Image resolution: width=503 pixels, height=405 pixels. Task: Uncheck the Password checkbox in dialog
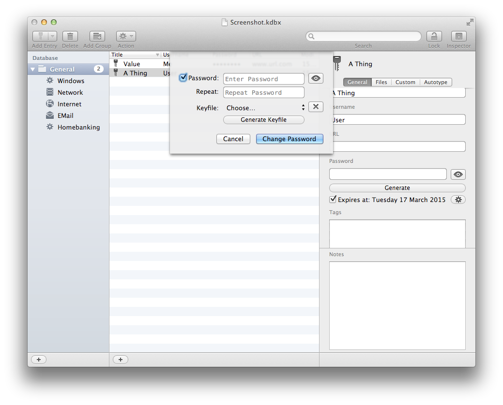(183, 78)
